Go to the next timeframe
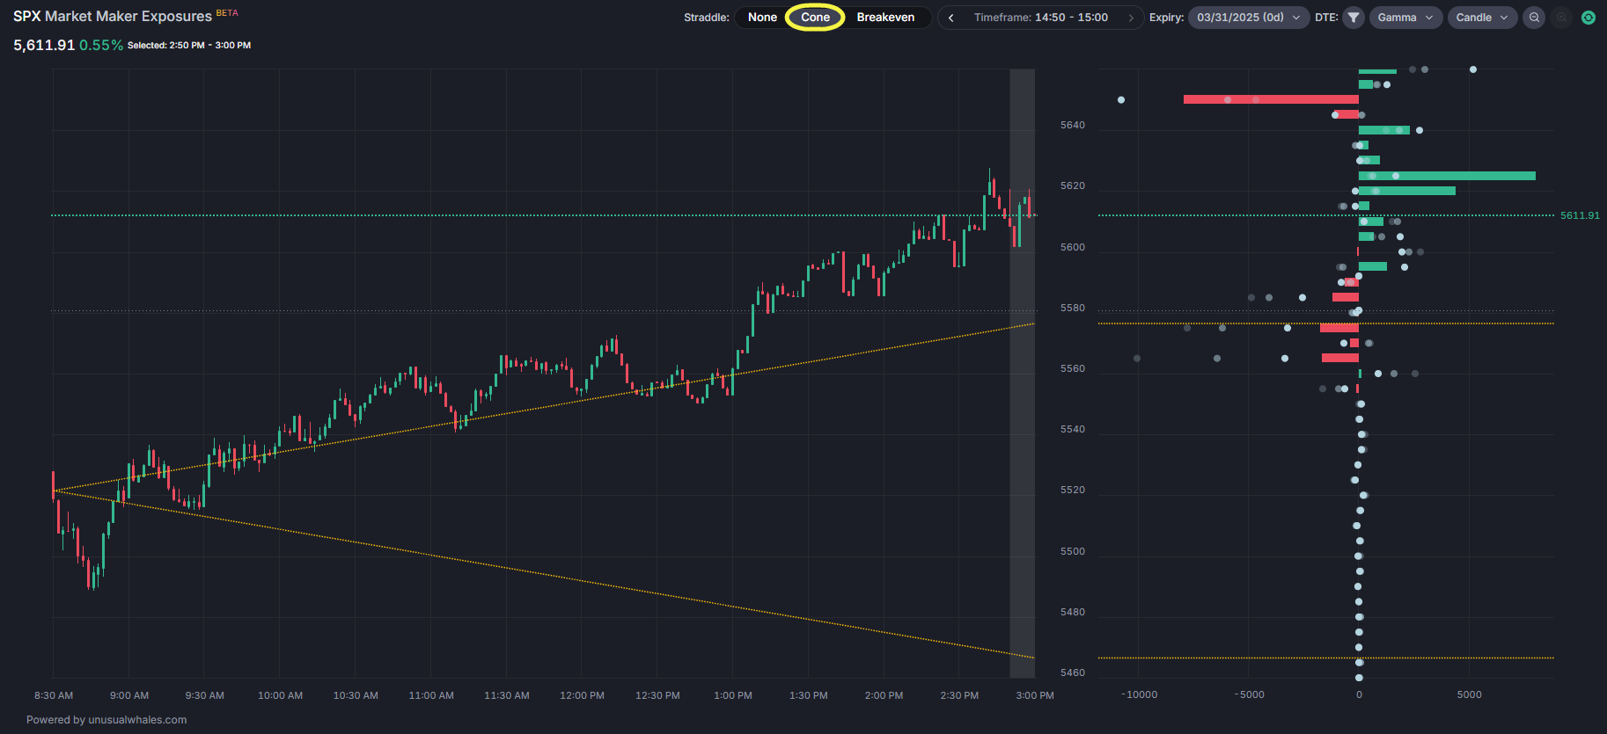 pos(1131,18)
